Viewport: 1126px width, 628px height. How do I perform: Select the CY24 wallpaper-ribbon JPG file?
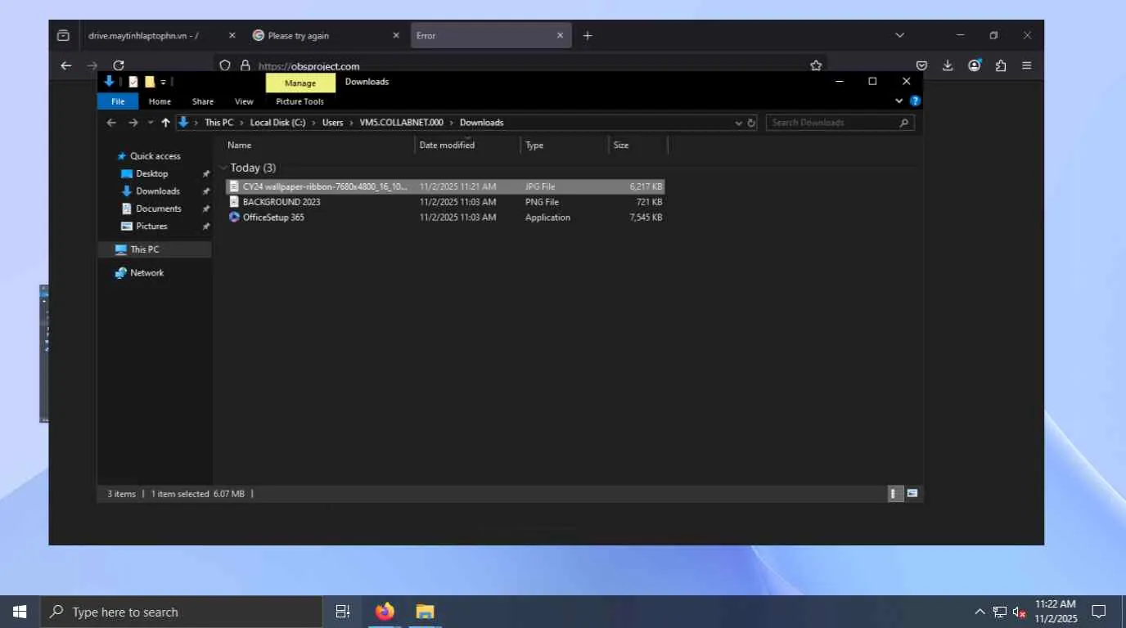pyautogui.click(x=444, y=186)
